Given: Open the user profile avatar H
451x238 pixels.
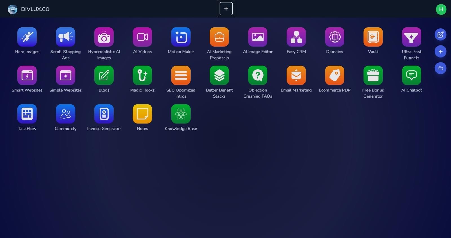Looking at the screenshot, I should click(x=441, y=9).
